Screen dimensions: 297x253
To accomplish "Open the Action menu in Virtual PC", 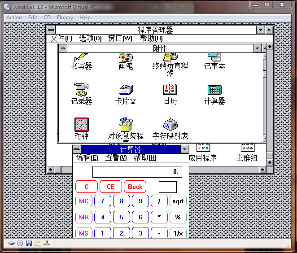I will pos(14,17).
